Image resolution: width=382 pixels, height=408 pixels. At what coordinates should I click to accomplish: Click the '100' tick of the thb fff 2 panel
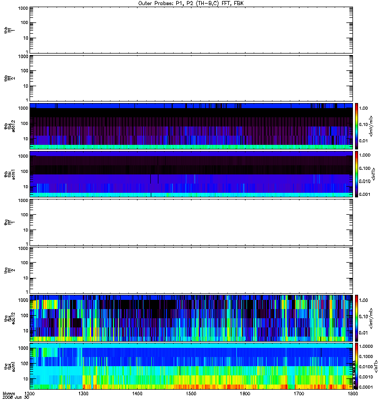coord(24,71)
